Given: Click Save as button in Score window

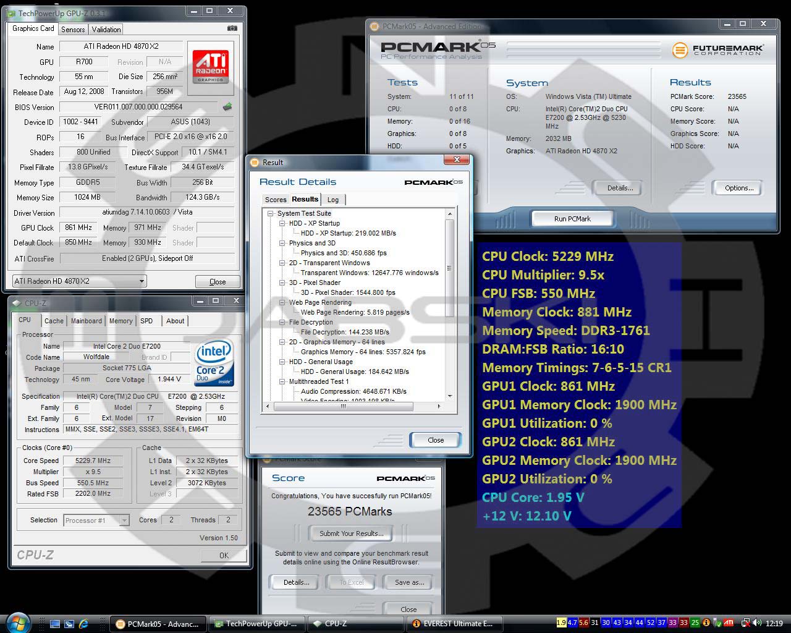Looking at the screenshot, I should [x=410, y=582].
